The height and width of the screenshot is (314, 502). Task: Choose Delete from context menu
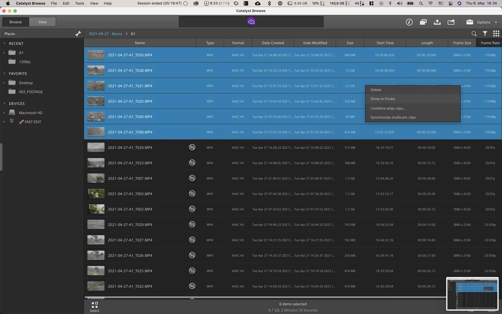coord(413,90)
